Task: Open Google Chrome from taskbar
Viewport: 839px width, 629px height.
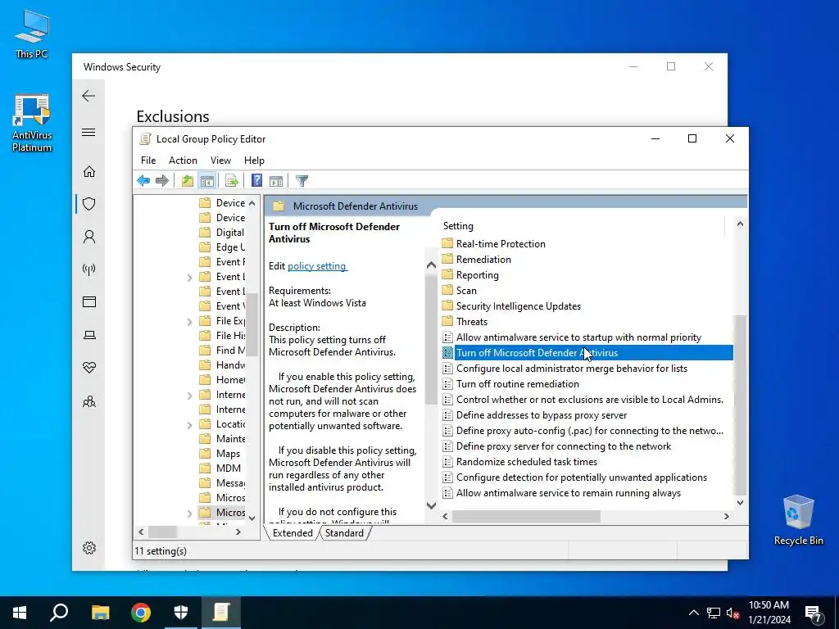Action: point(141,613)
